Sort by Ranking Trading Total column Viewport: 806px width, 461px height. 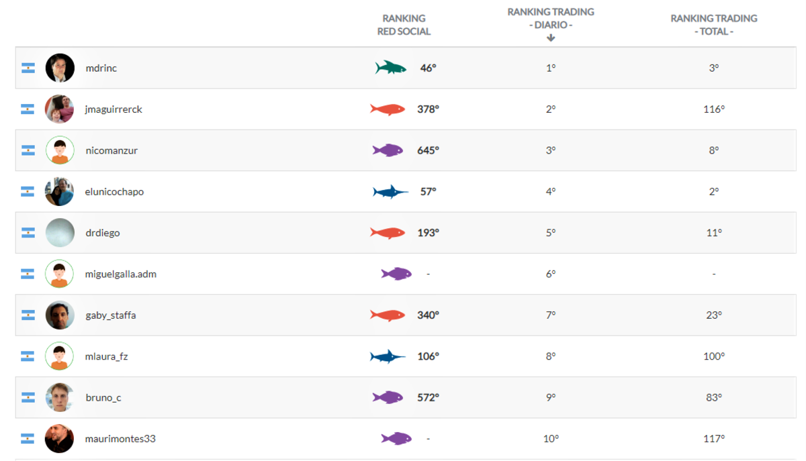click(713, 25)
